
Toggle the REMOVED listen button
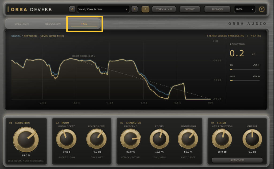point(237,160)
